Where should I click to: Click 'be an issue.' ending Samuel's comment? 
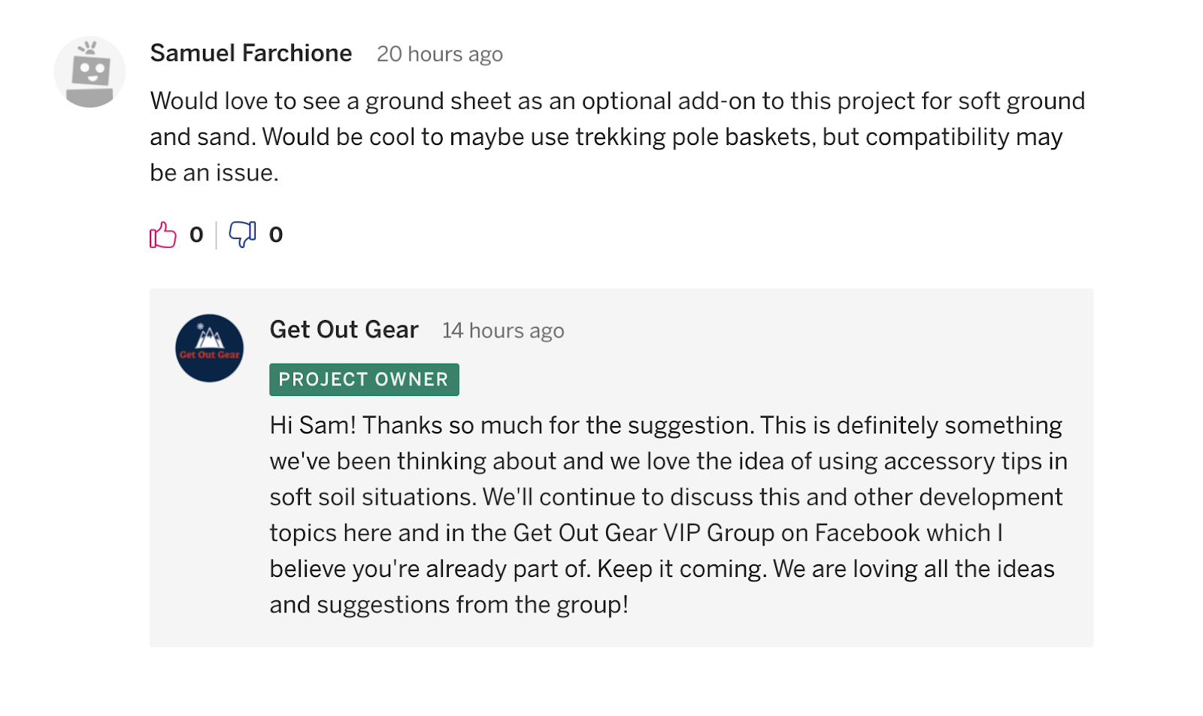click(x=214, y=173)
